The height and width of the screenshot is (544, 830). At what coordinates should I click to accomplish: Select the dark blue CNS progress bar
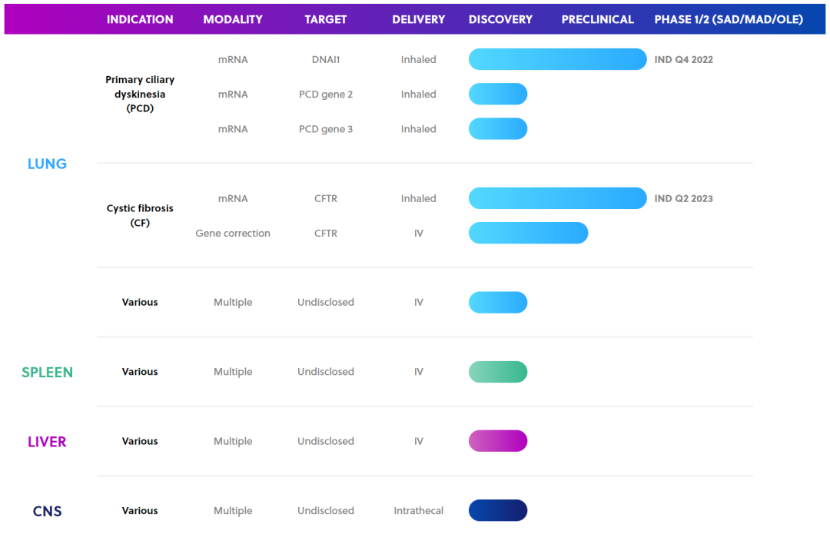498,510
